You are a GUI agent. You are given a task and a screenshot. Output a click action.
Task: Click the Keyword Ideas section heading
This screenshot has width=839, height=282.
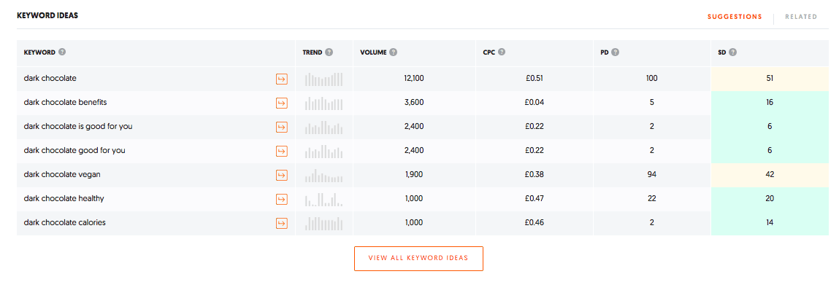(x=47, y=15)
